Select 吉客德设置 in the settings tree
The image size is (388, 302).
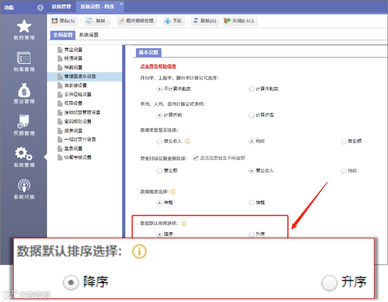pyautogui.click(x=75, y=85)
